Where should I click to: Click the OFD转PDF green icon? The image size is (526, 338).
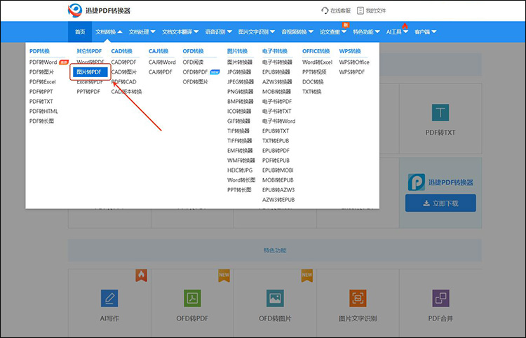pyautogui.click(x=192, y=298)
